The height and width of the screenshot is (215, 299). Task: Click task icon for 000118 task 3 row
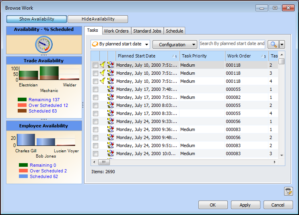coord(111,73)
